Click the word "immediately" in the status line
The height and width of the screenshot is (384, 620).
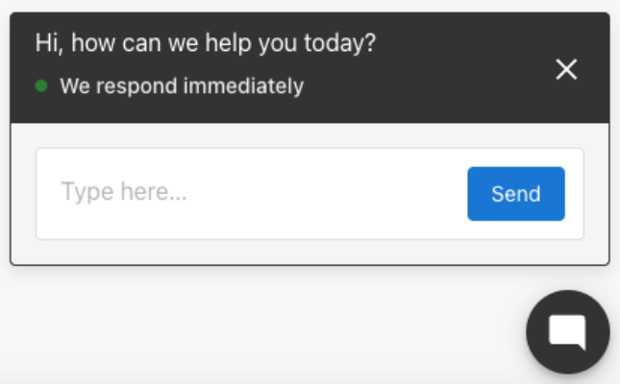244,86
